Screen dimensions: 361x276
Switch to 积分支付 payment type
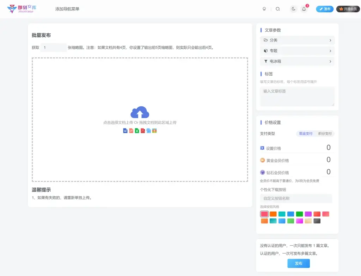pyautogui.click(x=325, y=134)
